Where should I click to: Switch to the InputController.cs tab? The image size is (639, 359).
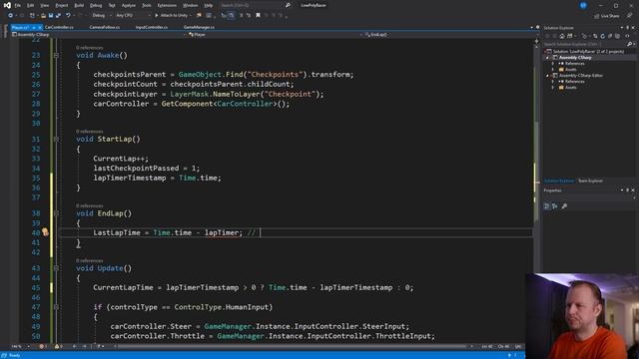pyautogui.click(x=152, y=27)
